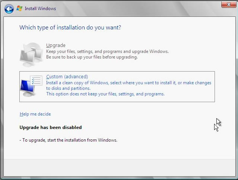Click the faded Upgrade computers icon
Screen dimensions: 238x180
[x=31, y=53]
